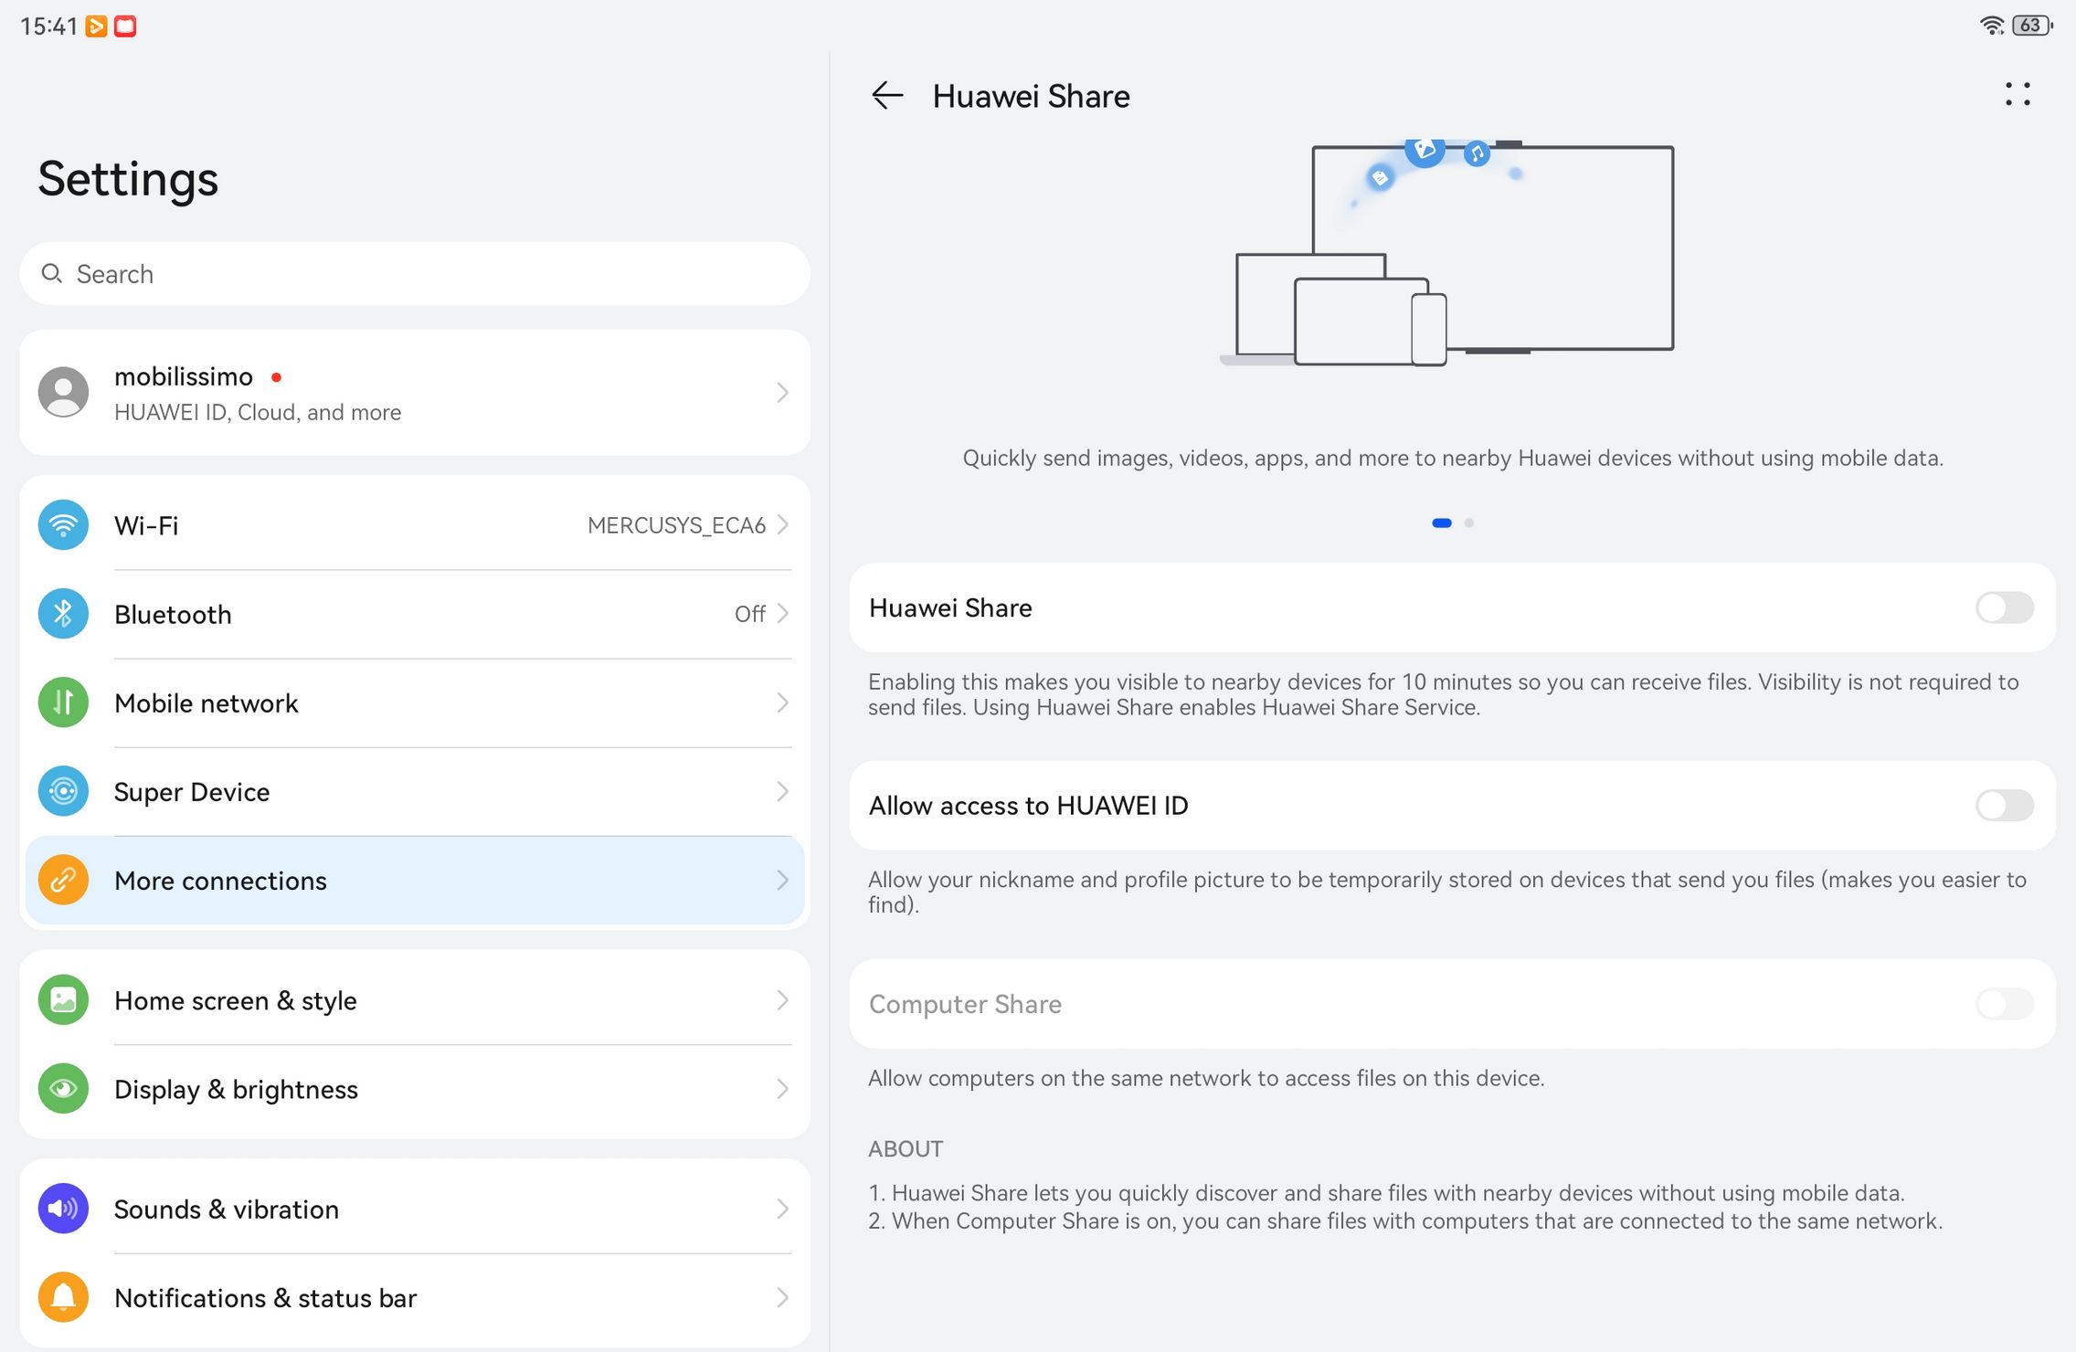
Task: Open Mobile network via its chevron
Action: (782, 702)
